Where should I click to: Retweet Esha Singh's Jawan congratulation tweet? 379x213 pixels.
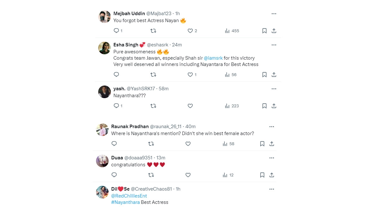[x=153, y=74]
